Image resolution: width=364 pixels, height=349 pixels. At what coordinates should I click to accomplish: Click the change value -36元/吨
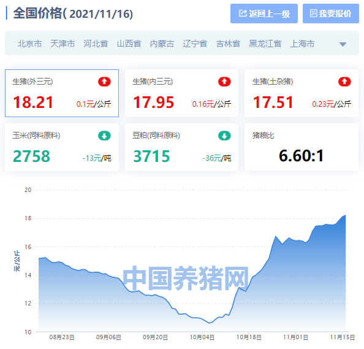217,158
